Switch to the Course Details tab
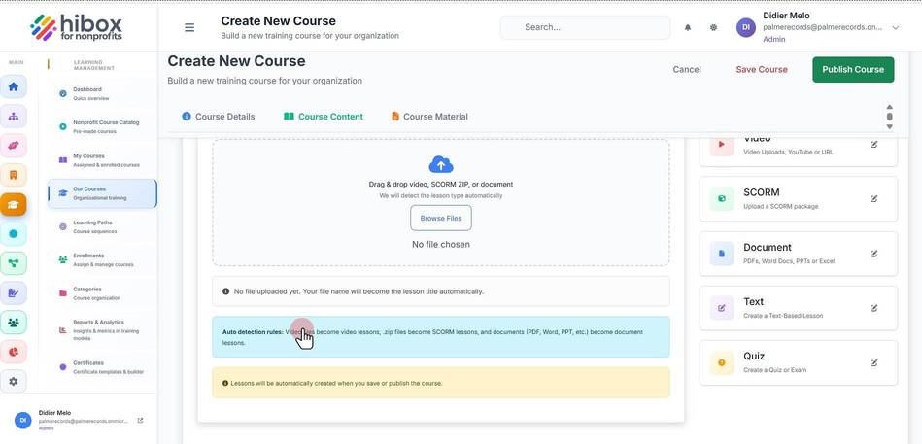Image resolution: width=922 pixels, height=444 pixels. [x=219, y=117]
